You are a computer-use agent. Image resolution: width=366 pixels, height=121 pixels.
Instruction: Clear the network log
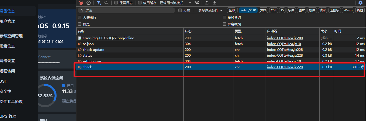pyautogui.click(x=88, y=3)
